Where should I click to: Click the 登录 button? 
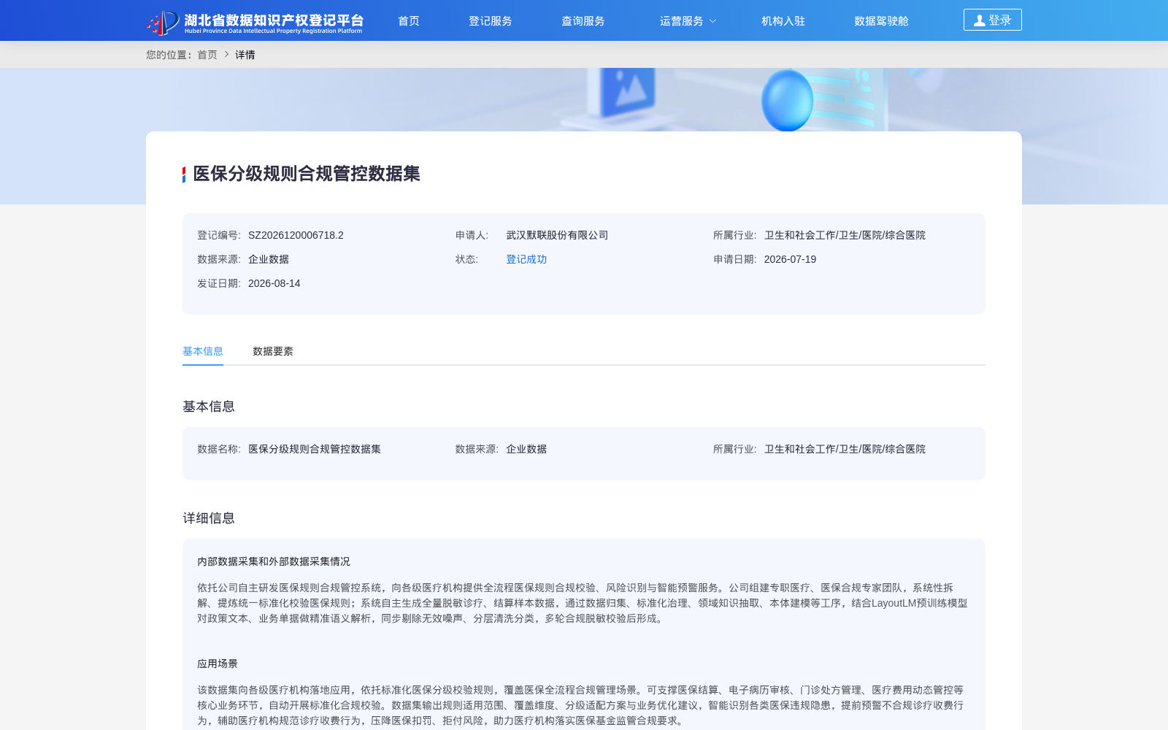point(993,20)
